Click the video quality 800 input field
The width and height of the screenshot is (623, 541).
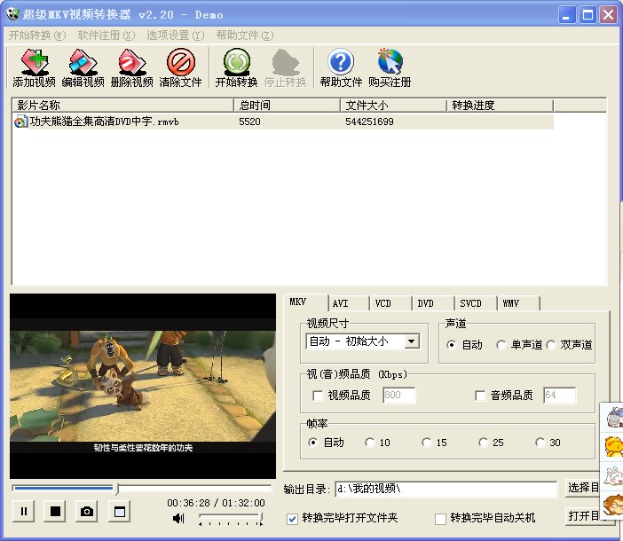pos(398,396)
